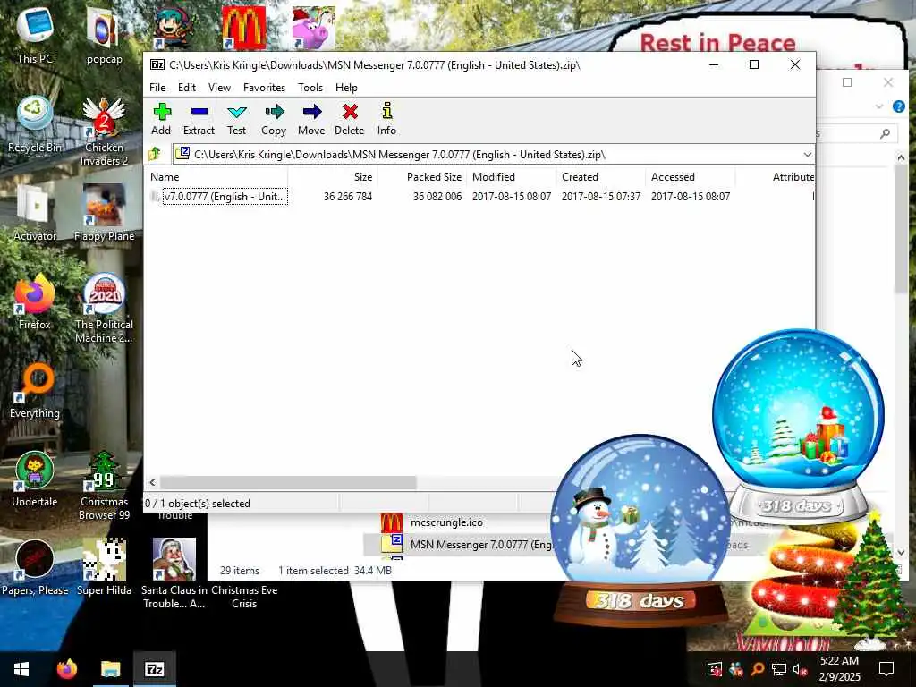Sort by the Created column header
Screen dimensions: 916x687
click(x=601, y=177)
